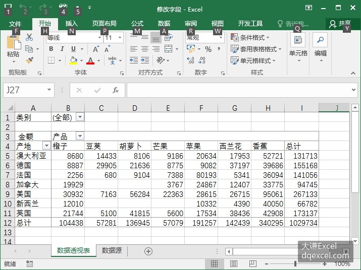Collapse the ribbon with the up chevron
This screenshot has width=361, height=270.
[353, 73]
